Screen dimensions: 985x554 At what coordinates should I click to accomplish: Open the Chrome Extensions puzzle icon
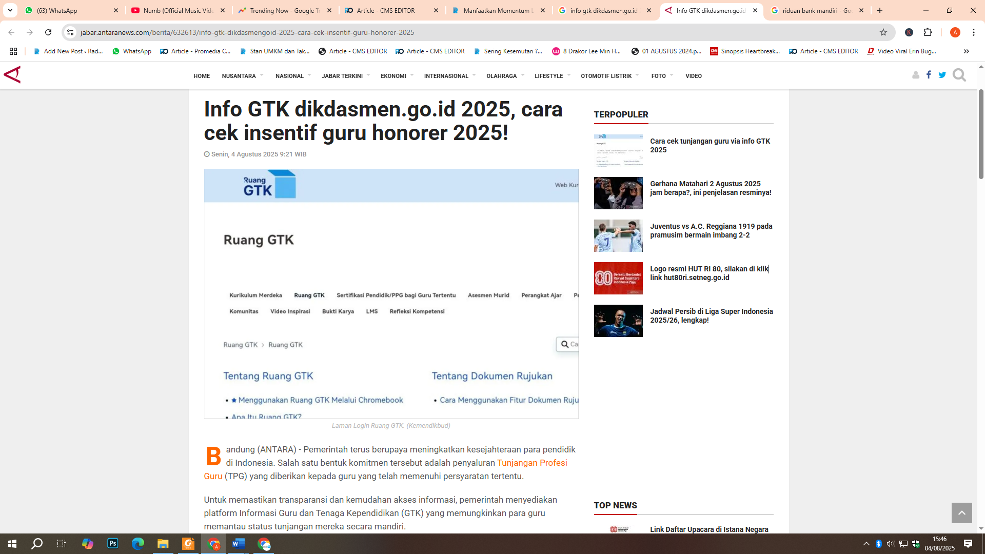[x=928, y=32]
